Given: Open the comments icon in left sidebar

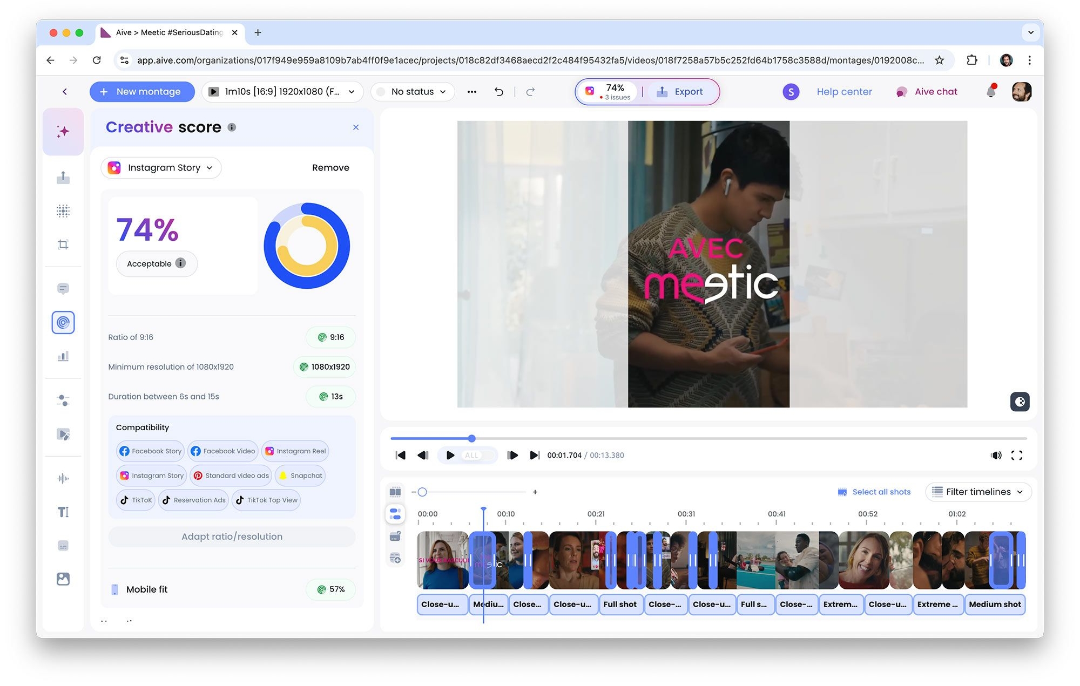Looking at the screenshot, I should (x=63, y=289).
